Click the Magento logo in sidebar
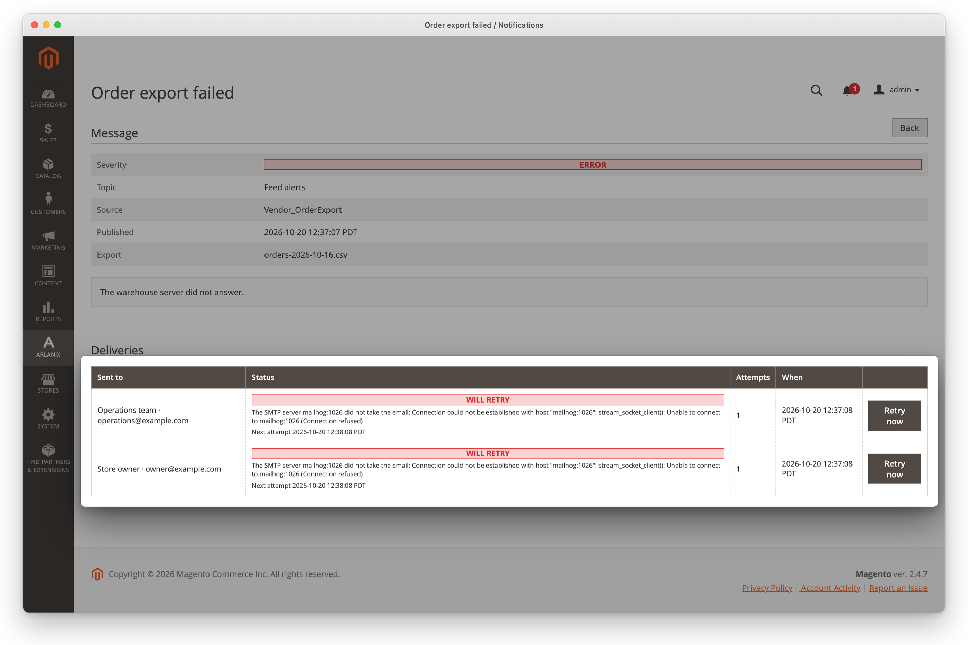 48,58
